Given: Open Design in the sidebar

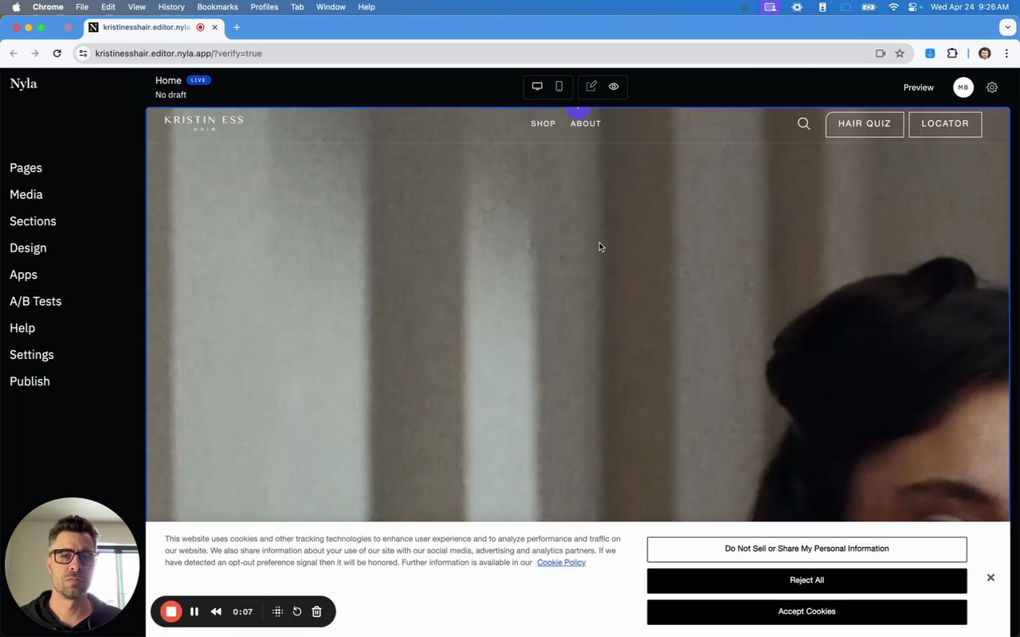Looking at the screenshot, I should [x=28, y=248].
